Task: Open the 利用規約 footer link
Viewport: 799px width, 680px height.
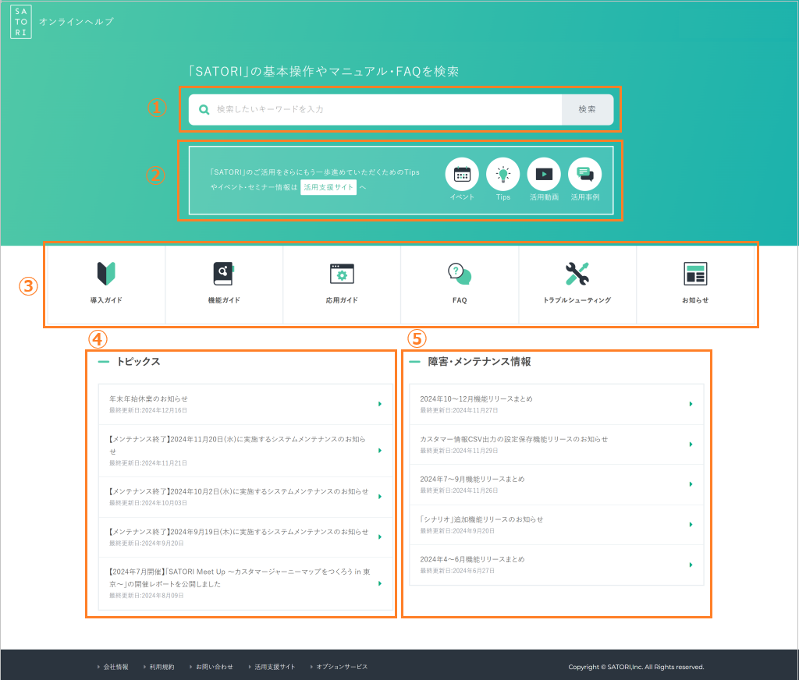Action: click(x=162, y=667)
